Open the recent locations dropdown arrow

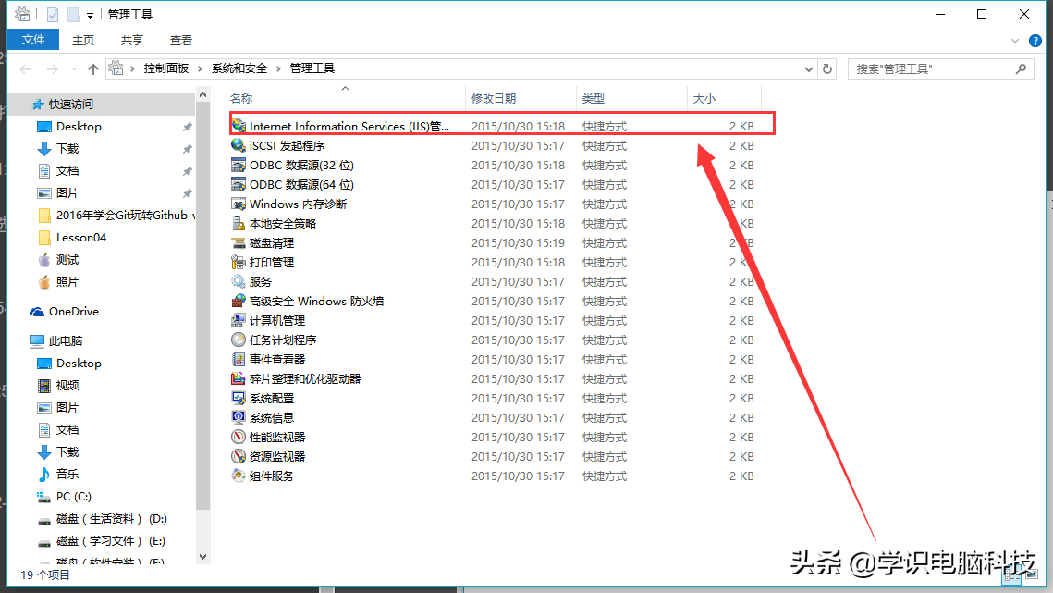pos(74,68)
